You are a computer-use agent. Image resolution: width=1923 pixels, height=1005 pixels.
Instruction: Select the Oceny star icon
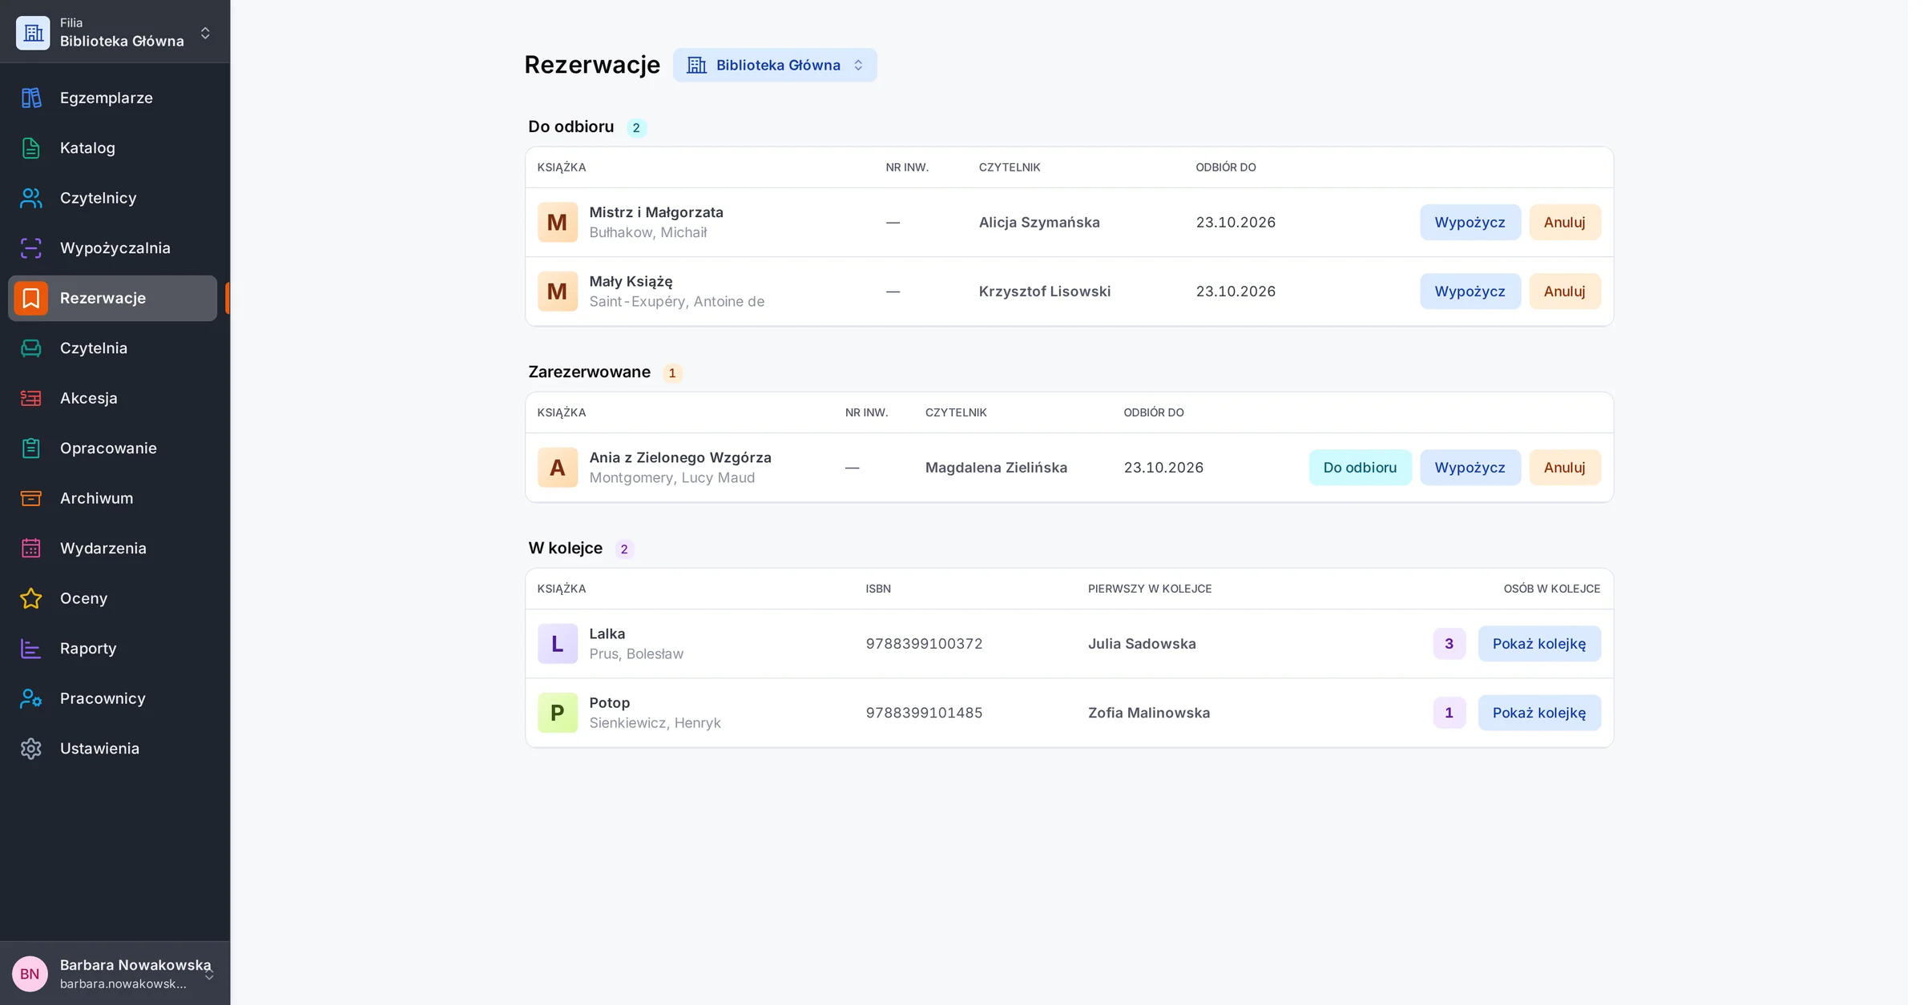pyautogui.click(x=31, y=598)
